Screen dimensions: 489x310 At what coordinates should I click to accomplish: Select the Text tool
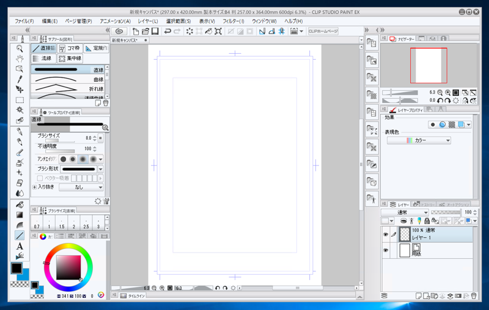click(20, 246)
